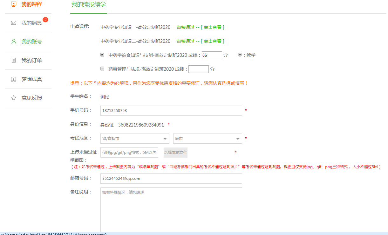The image size is (388, 235).
Task: Open 我的订单 in the sidebar menu
Action: tap(31, 60)
